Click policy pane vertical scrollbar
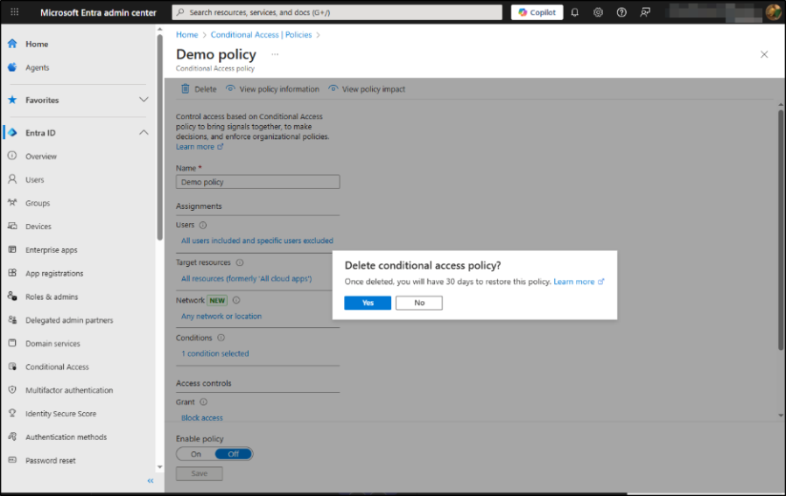 [781, 230]
